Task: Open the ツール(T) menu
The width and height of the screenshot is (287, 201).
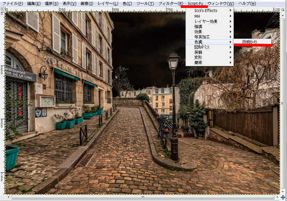Action: point(145,4)
